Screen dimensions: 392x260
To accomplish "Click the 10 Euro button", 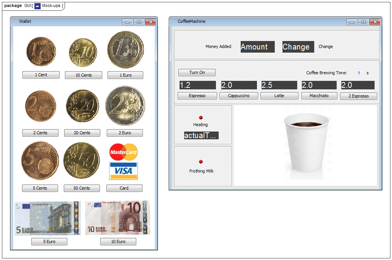I will click(118, 241).
